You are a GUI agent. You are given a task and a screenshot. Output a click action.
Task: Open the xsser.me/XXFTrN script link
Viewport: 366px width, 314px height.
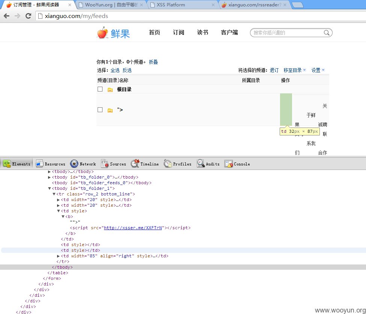point(133,228)
